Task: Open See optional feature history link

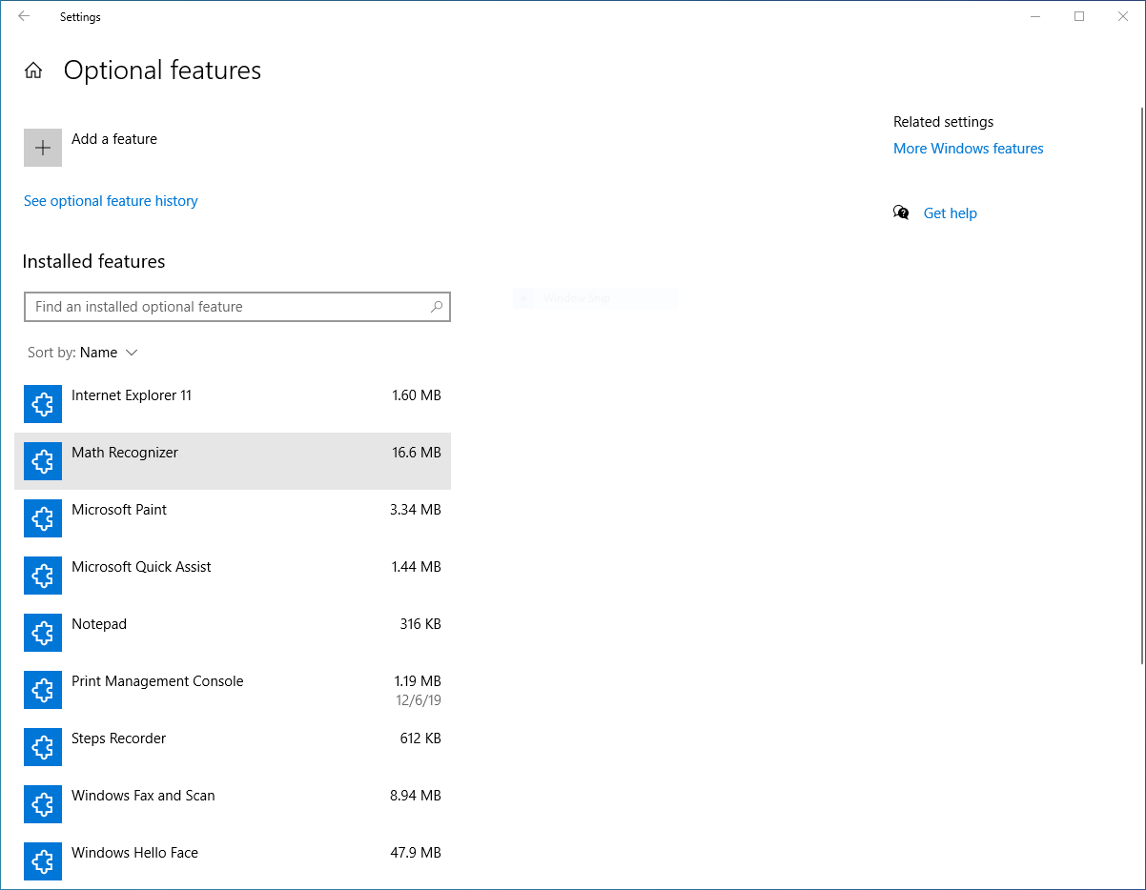Action: coord(111,201)
